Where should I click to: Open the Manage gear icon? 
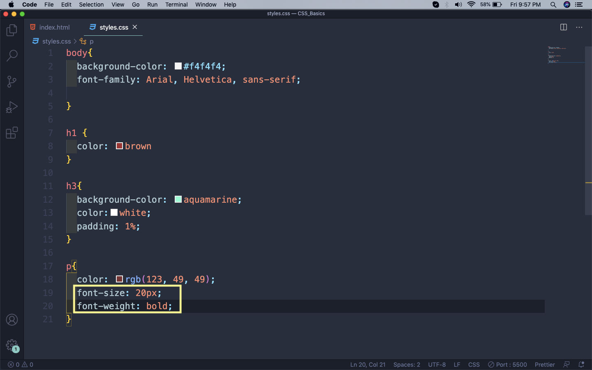click(12, 345)
